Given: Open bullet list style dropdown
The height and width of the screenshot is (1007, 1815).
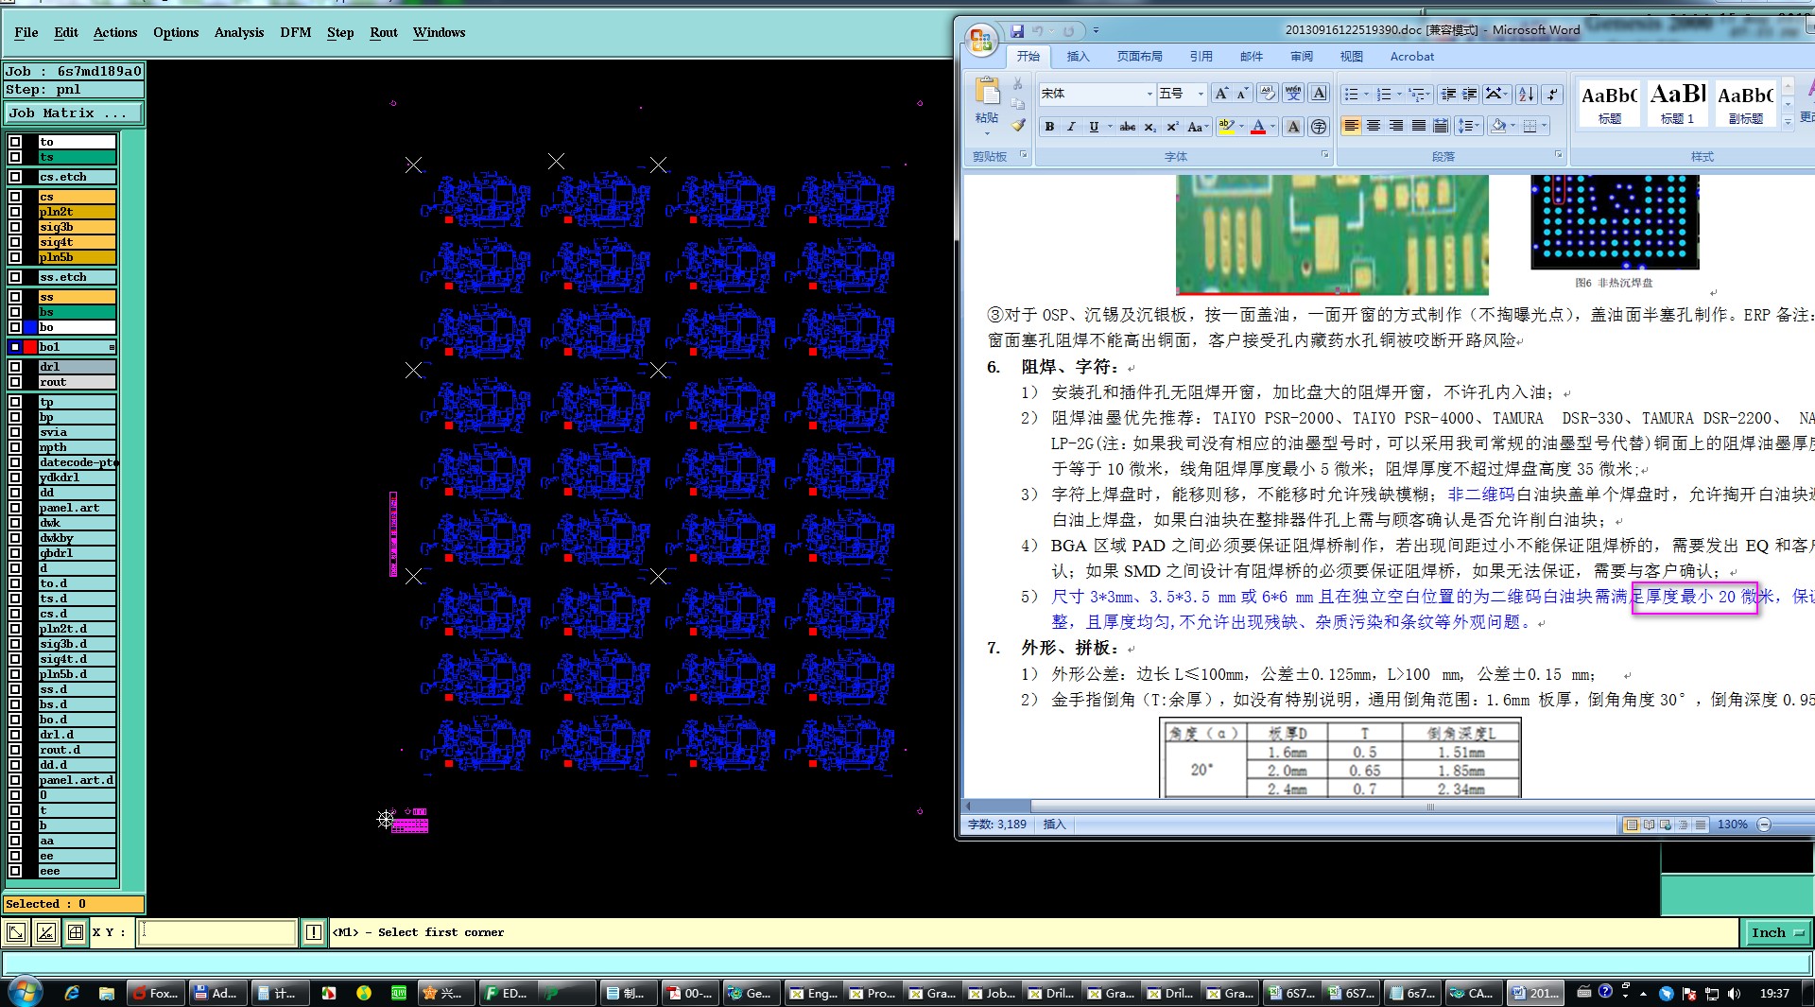Looking at the screenshot, I should click(x=1366, y=94).
